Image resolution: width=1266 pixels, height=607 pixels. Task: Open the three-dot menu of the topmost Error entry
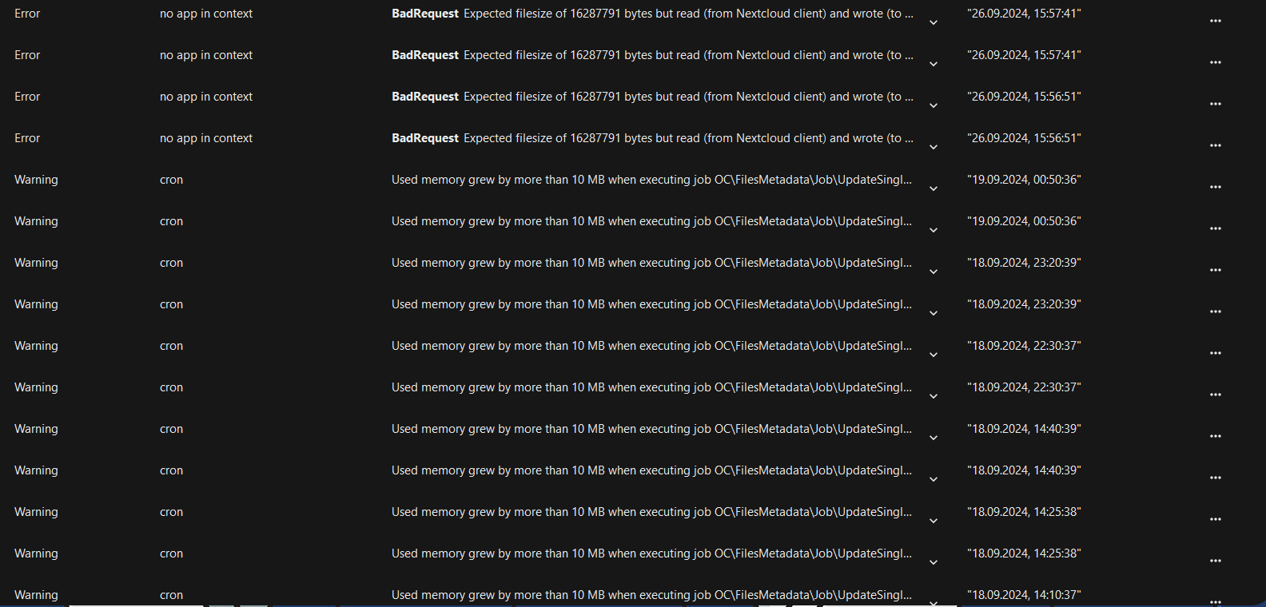[1215, 22]
